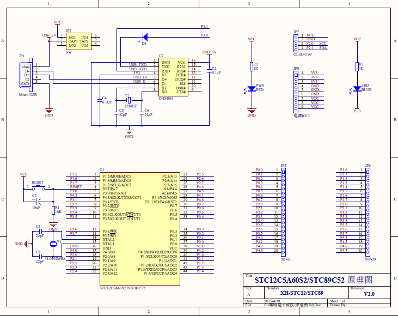Select the JP7 OLED header connector
The width and height of the screenshot is (398, 316).
[x=296, y=42]
